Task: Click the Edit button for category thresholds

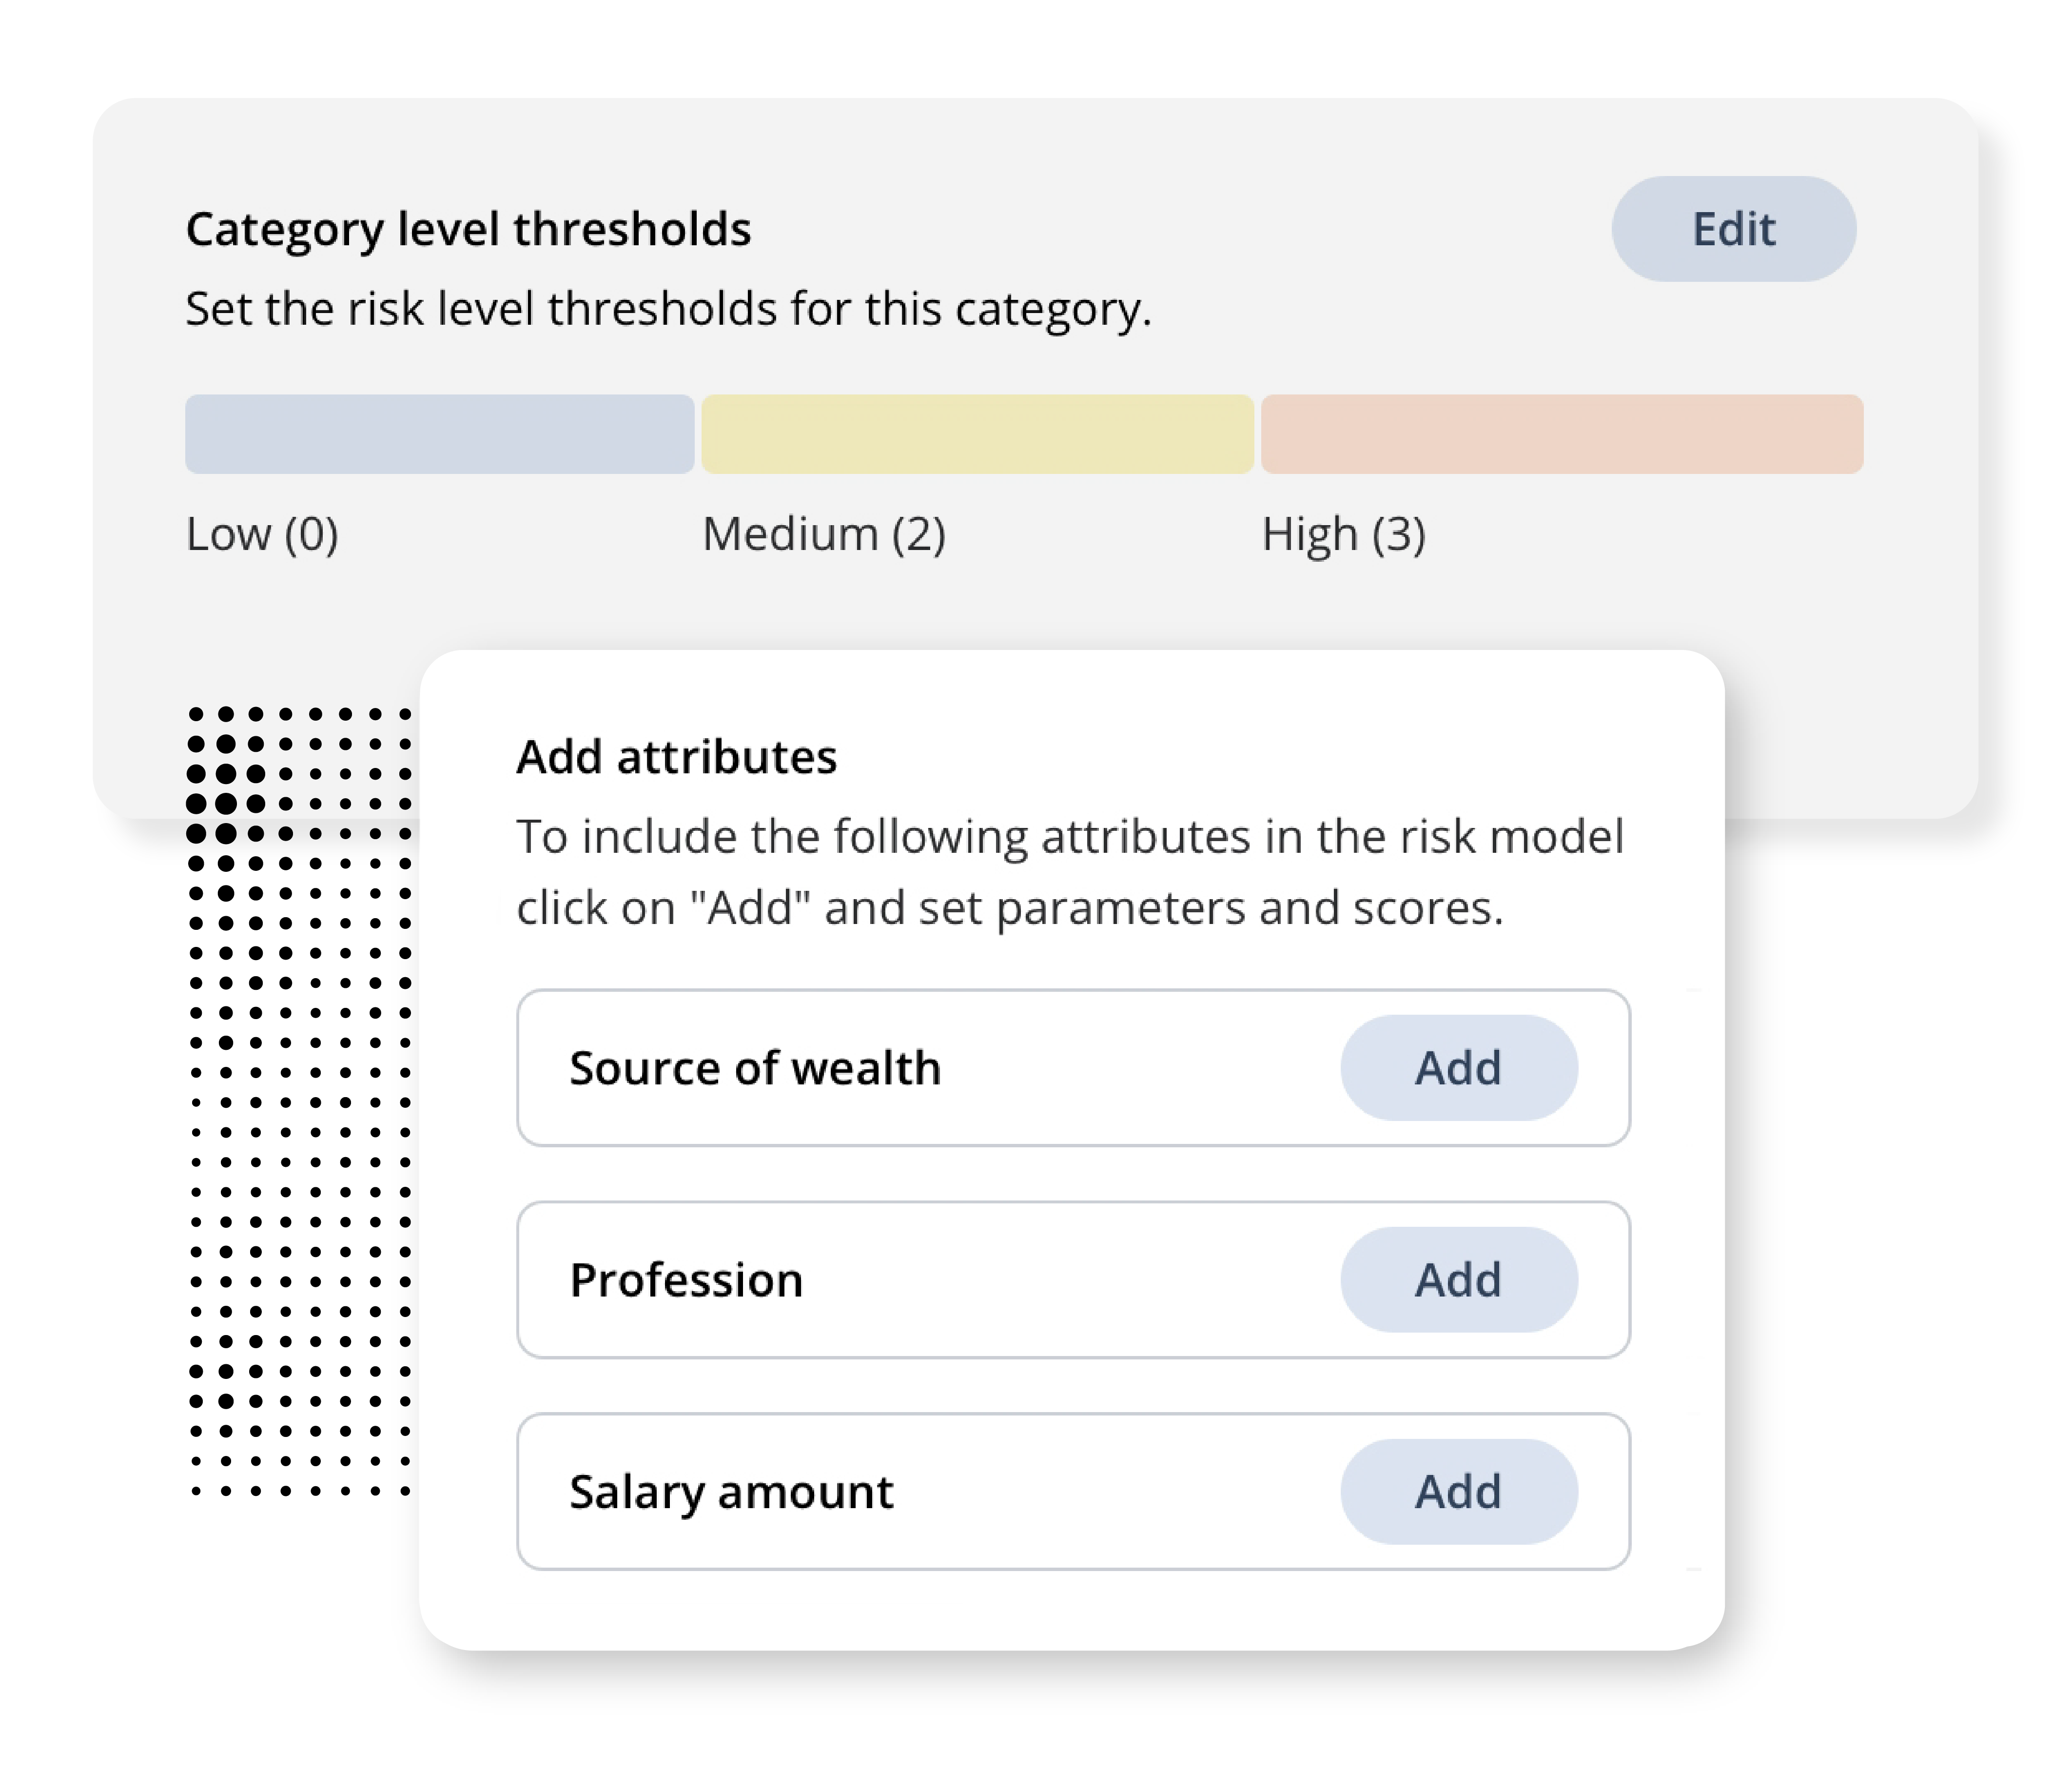Action: pos(1733,229)
